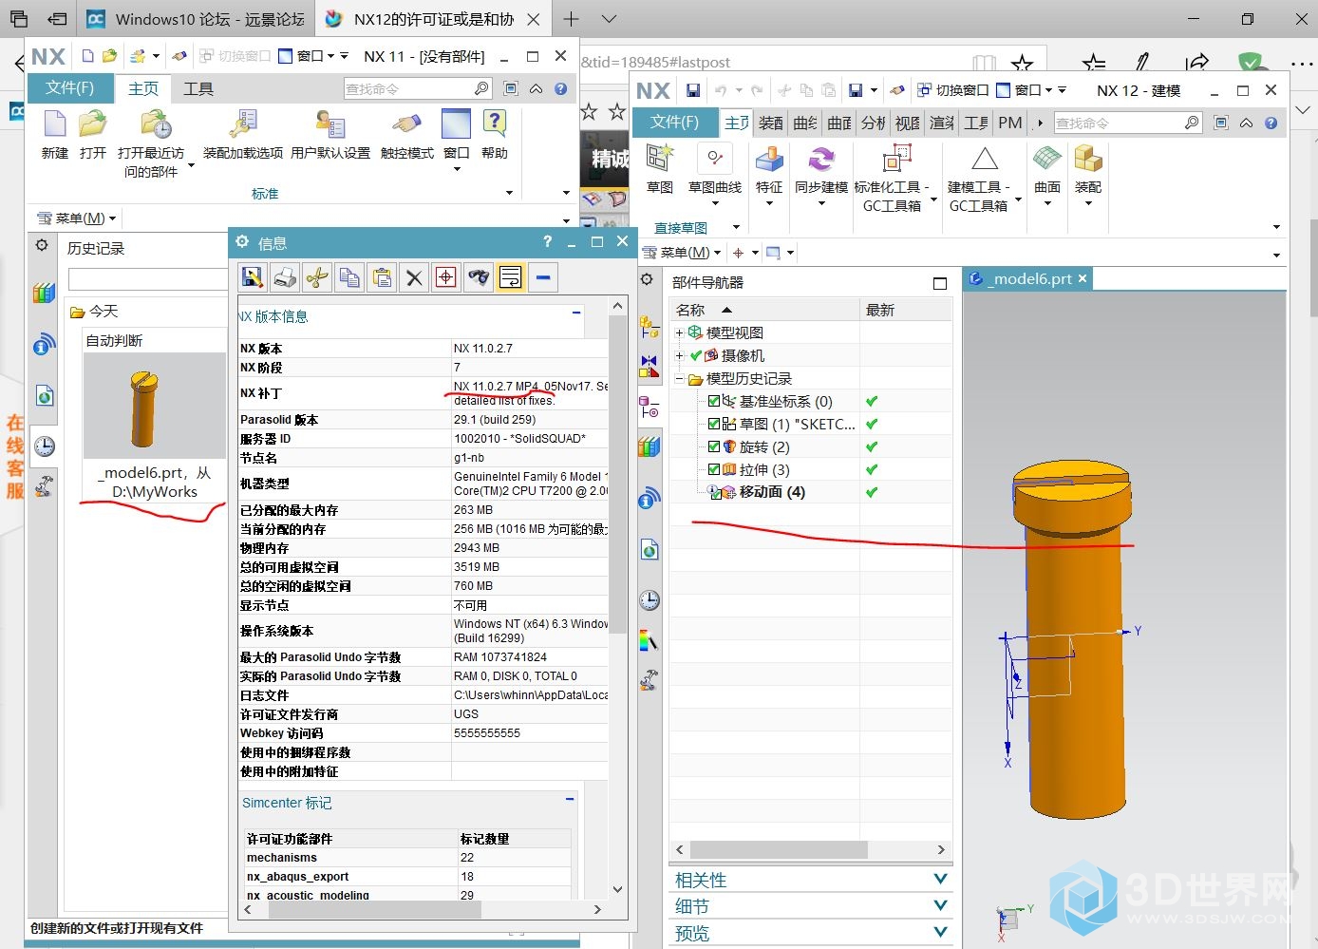
Task: Click the red crosshair target icon in 信息 toolbar
Action: click(x=446, y=277)
